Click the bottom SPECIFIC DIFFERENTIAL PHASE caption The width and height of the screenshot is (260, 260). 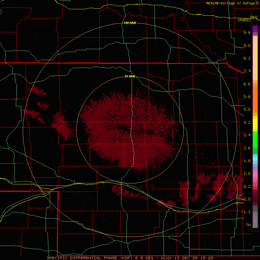coord(130,258)
